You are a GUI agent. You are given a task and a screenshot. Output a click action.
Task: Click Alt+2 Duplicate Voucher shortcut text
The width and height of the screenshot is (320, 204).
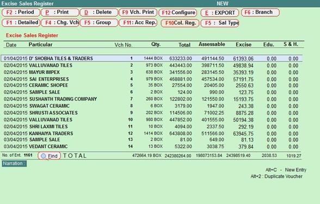(276, 176)
